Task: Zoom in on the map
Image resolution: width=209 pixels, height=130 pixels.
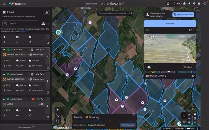Action: tap(189, 114)
